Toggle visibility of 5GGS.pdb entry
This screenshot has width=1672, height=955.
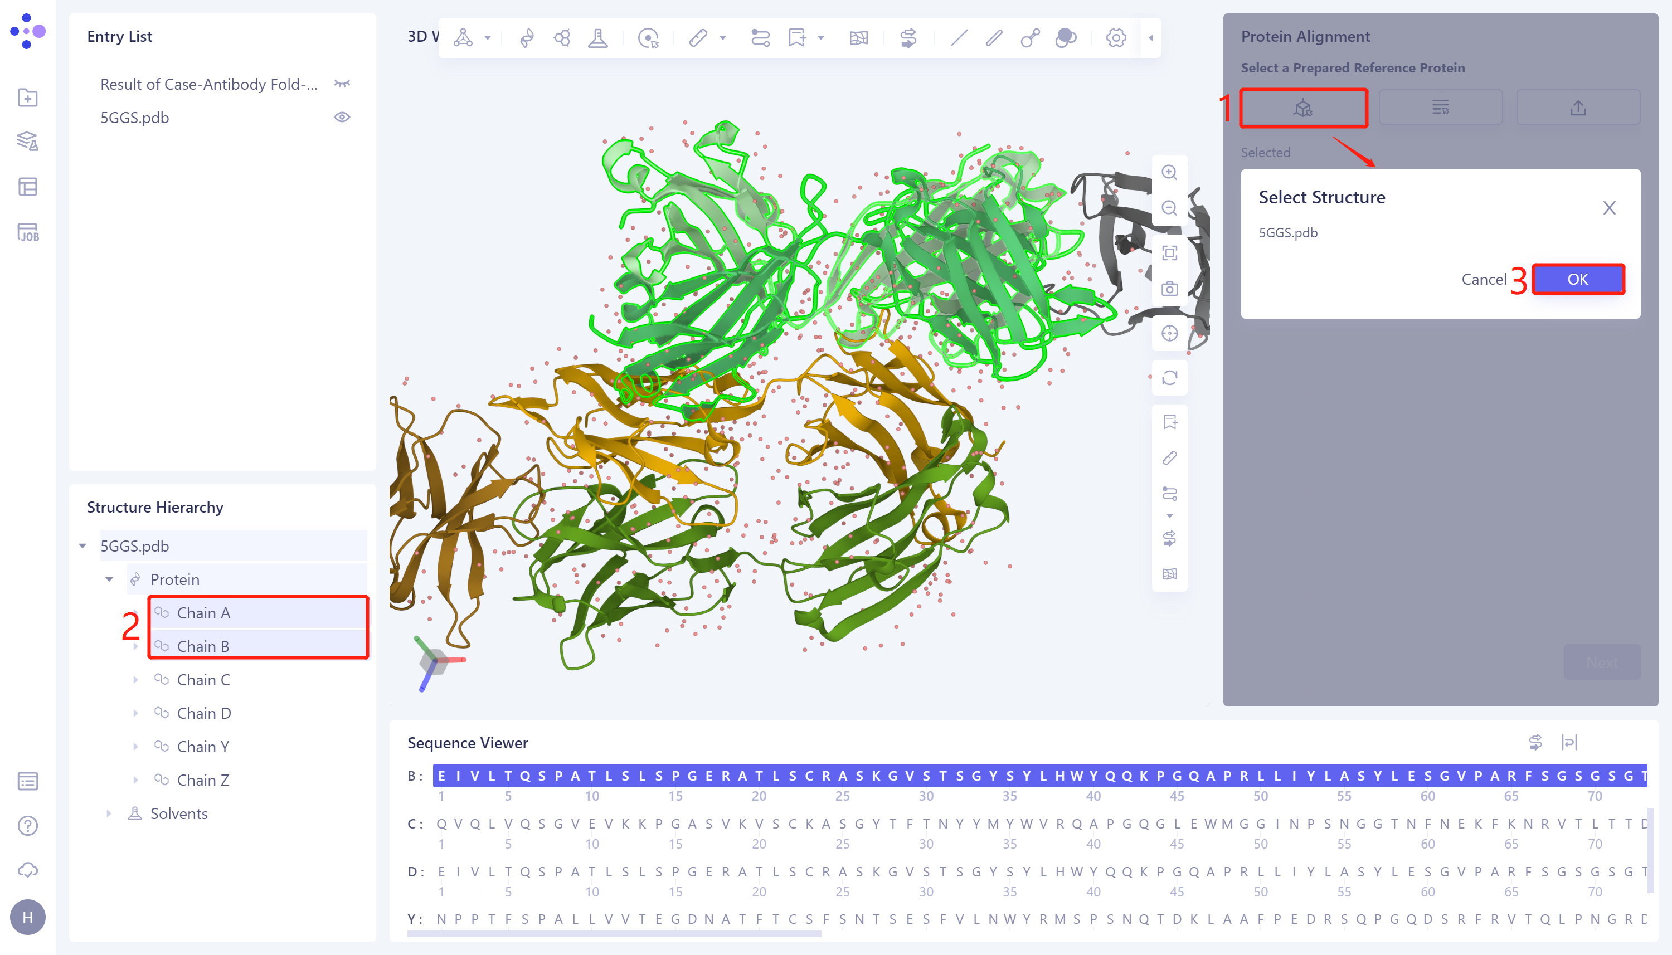[342, 117]
